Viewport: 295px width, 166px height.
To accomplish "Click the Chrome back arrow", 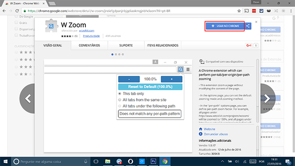I will point(4,11).
